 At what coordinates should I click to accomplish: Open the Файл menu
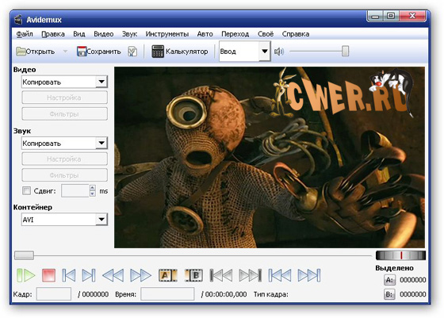click(x=25, y=34)
